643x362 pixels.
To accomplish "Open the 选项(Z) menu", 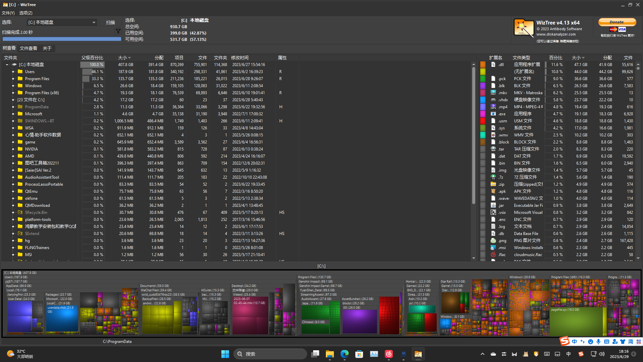I will 26,13.
